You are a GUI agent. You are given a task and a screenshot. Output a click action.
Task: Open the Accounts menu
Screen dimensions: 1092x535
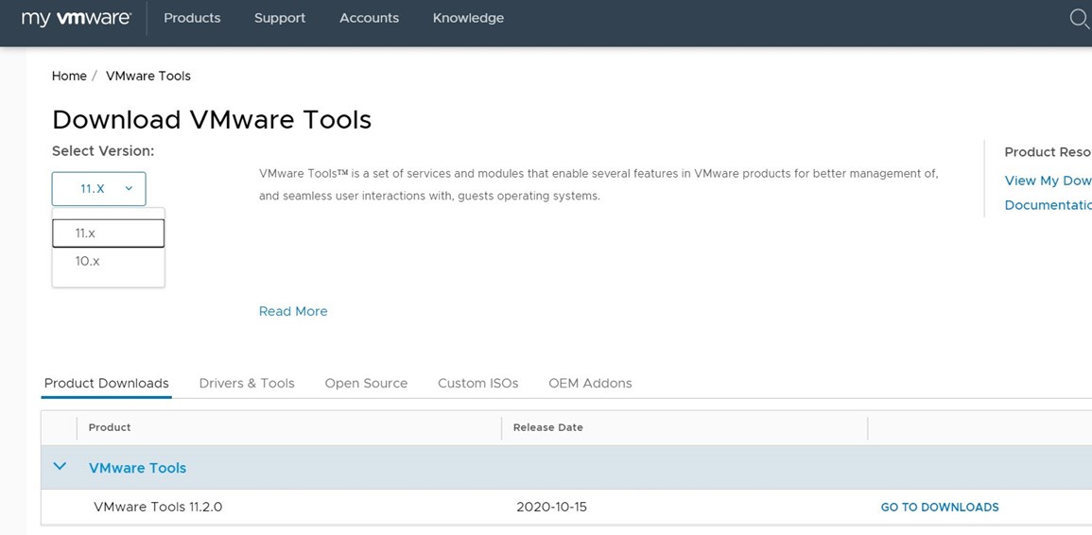coord(369,18)
